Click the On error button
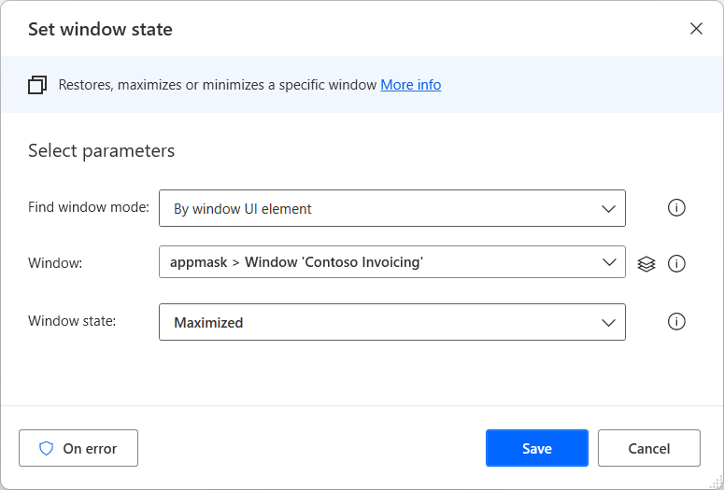Screen dimensions: 724x490 78,448
